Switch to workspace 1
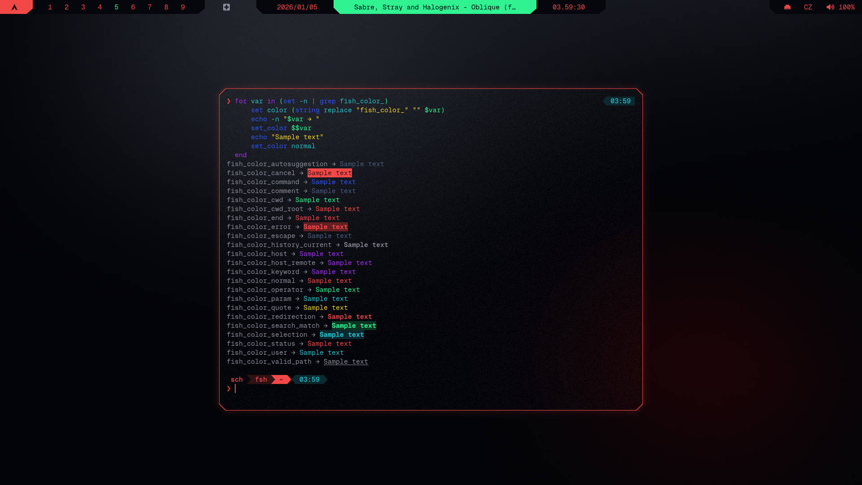Viewport: 862px width, 485px height. pyautogui.click(x=50, y=7)
